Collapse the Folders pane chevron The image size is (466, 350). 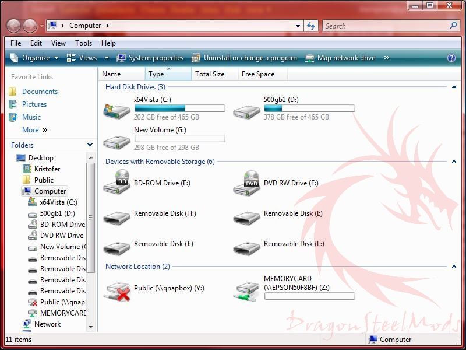(90, 145)
